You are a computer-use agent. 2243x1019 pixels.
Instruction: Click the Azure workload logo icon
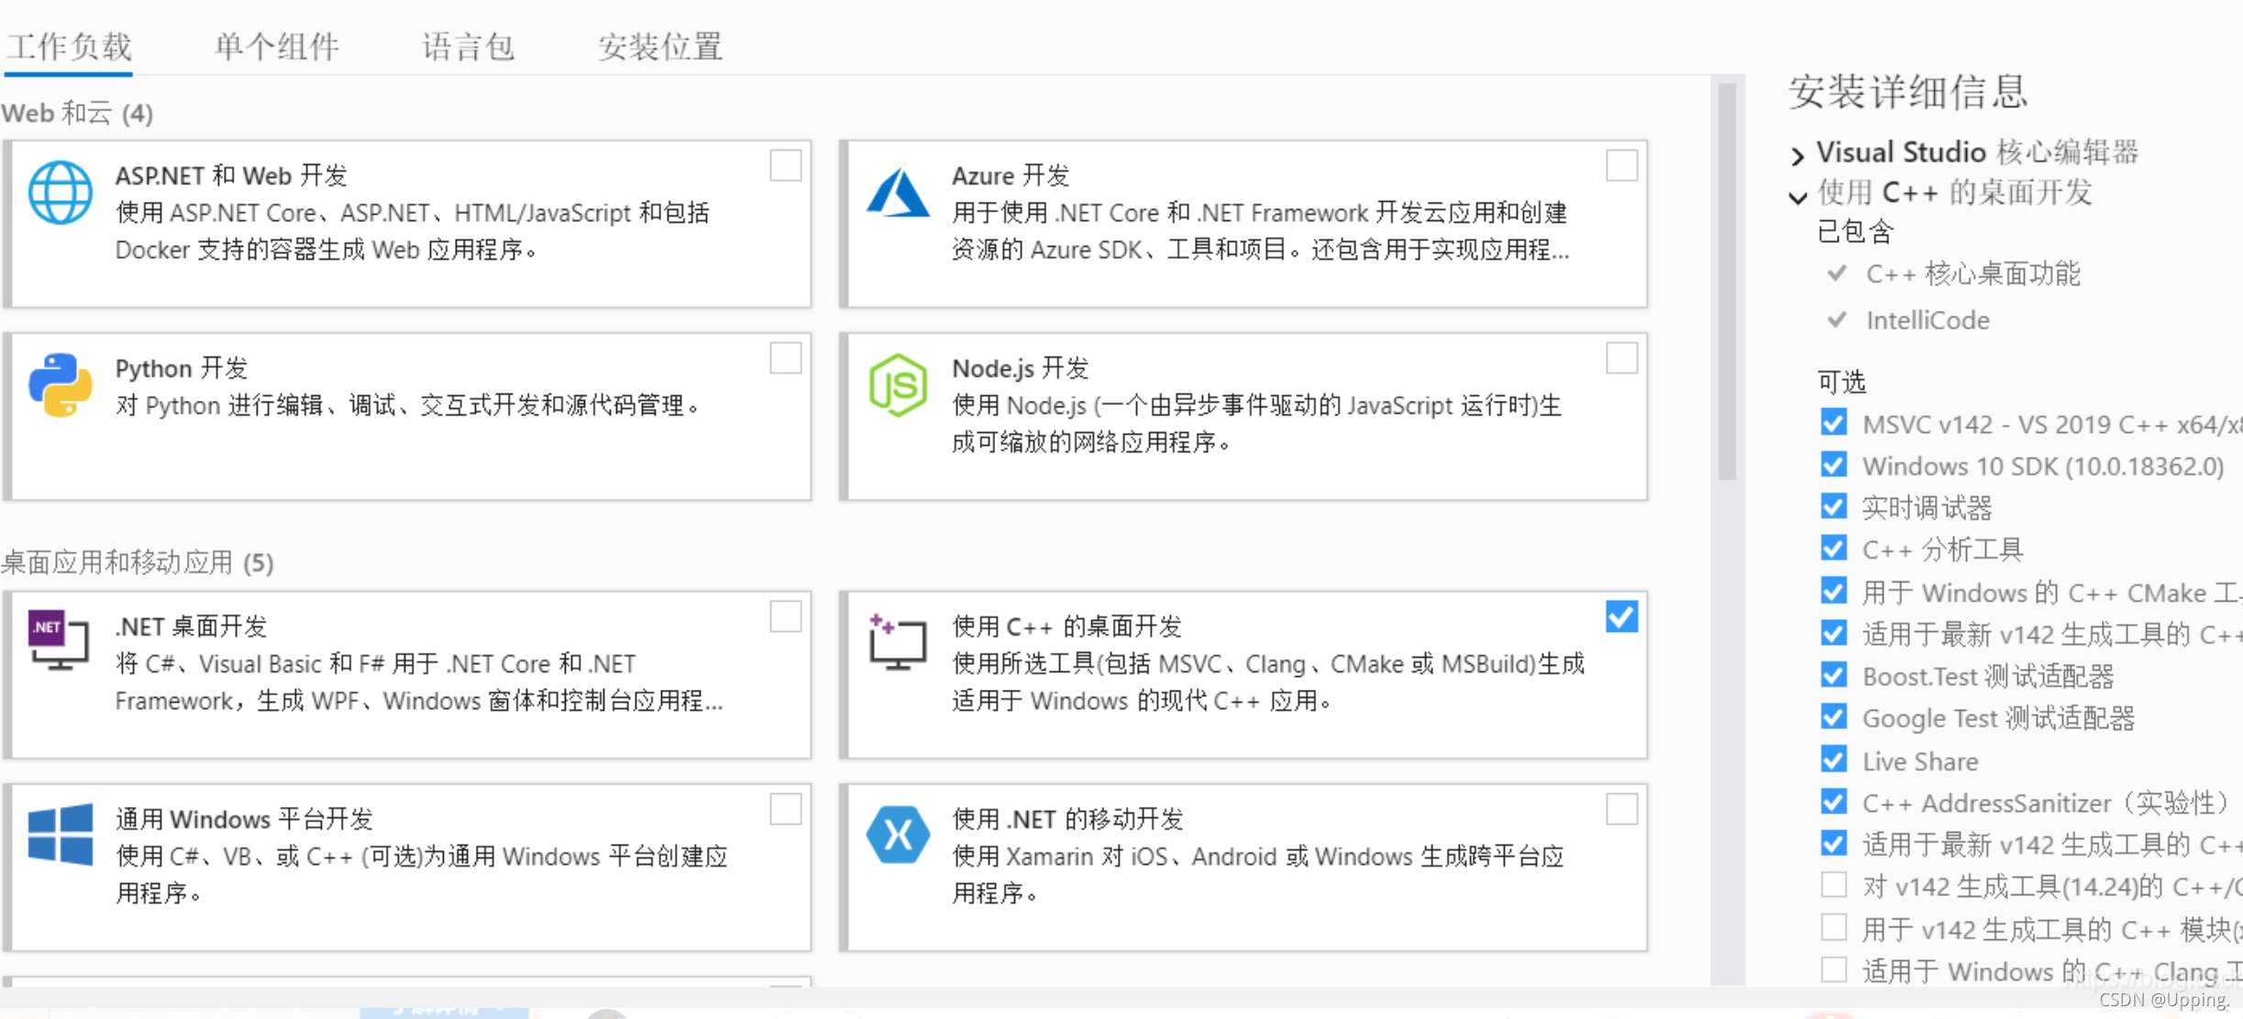(x=898, y=193)
